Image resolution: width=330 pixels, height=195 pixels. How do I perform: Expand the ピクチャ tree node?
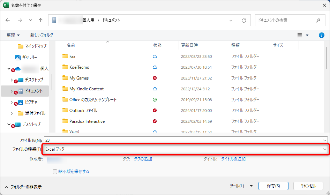(12, 102)
